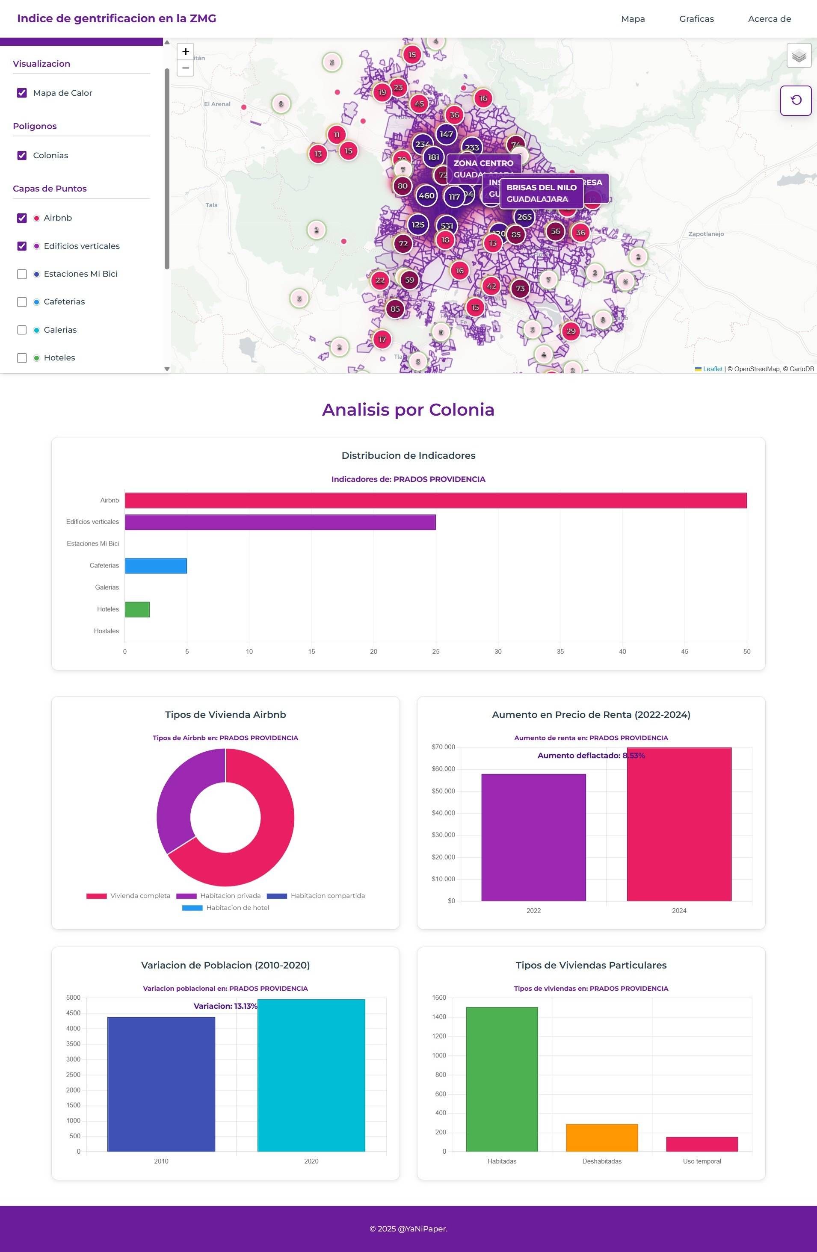
Task: Click the 460 cluster marker
Action: point(426,196)
